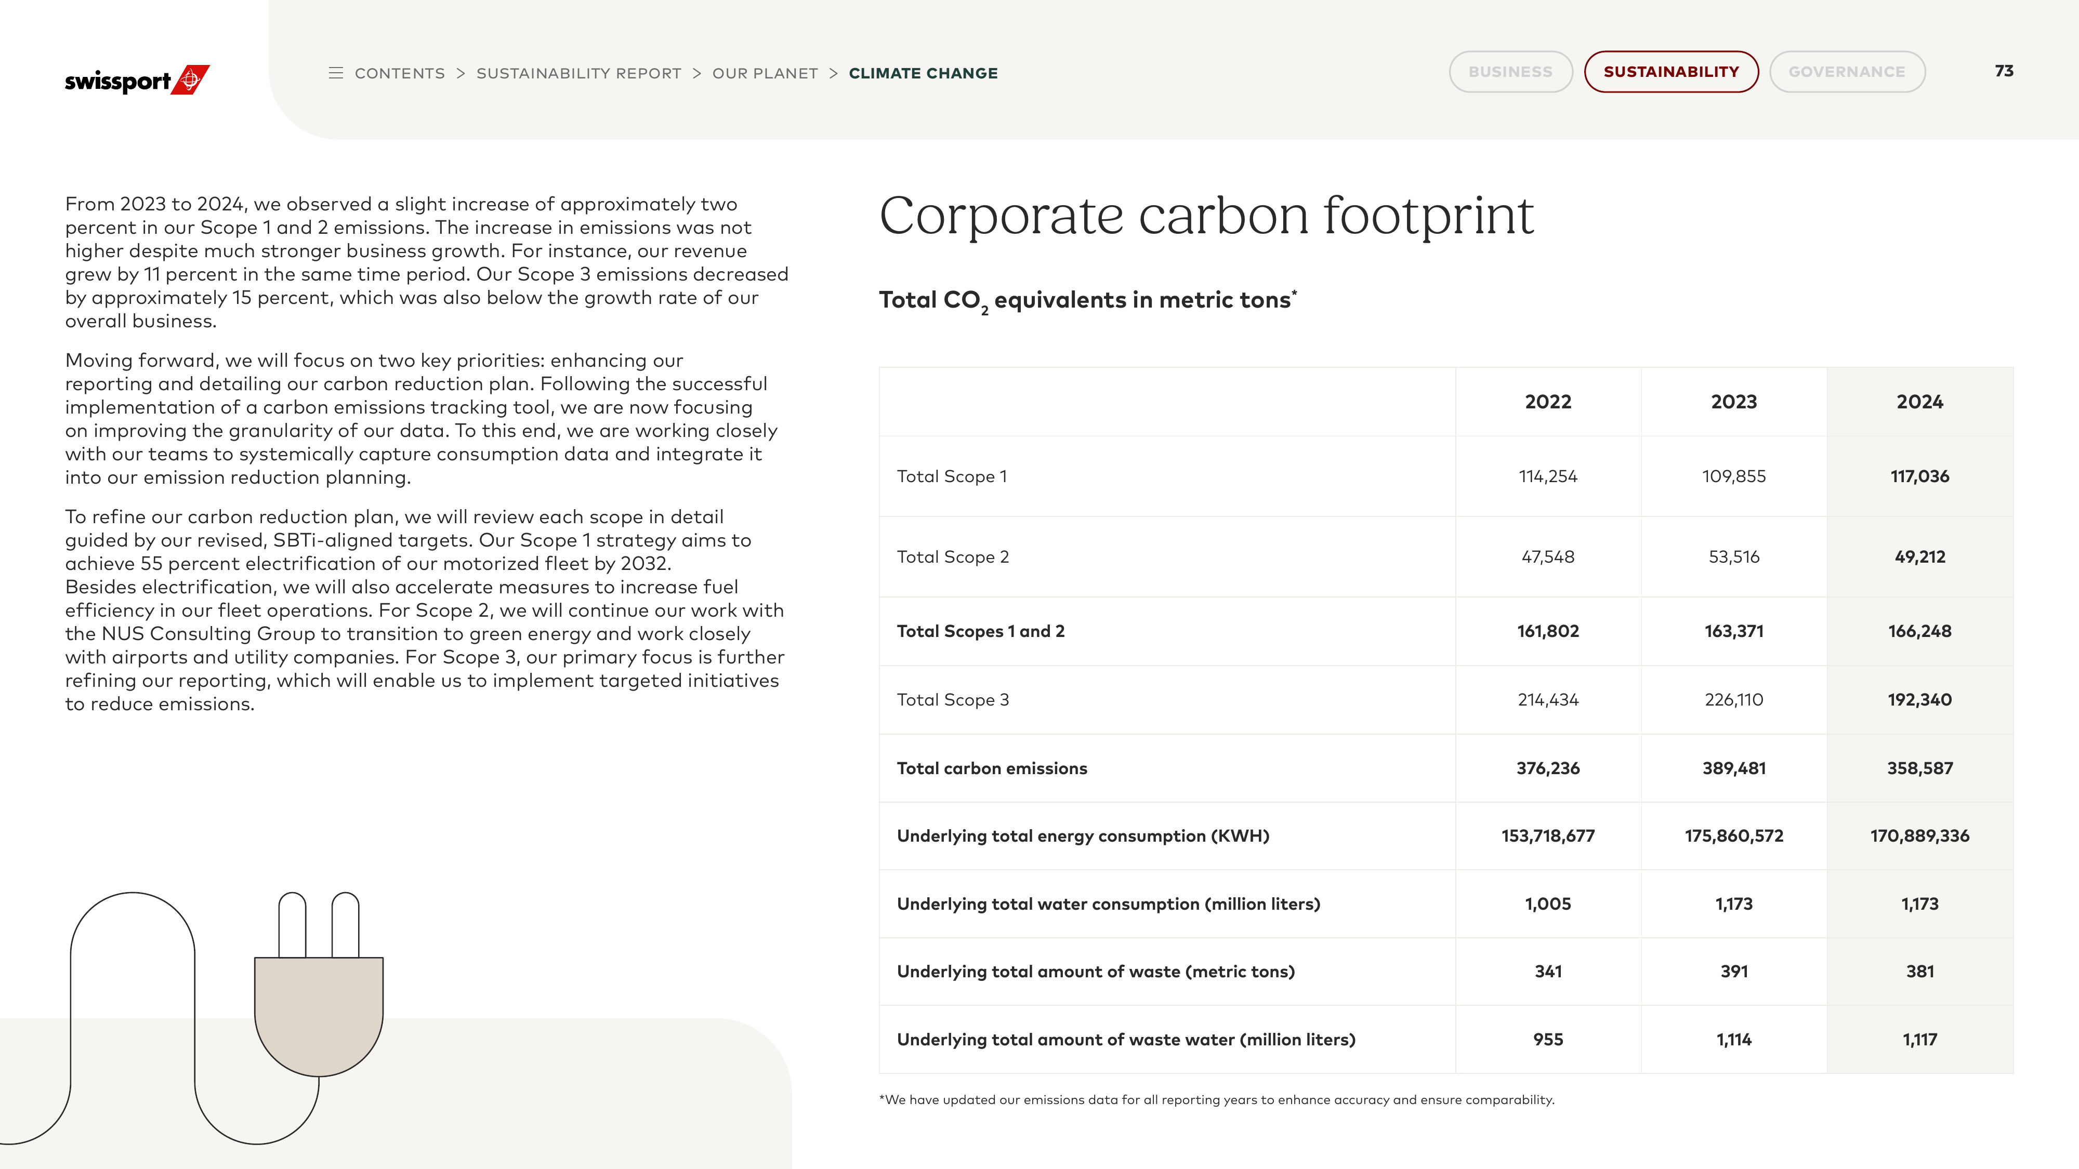Click the Swissport logo
This screenshot has height=1169, width=2079.
coord(137,80)
